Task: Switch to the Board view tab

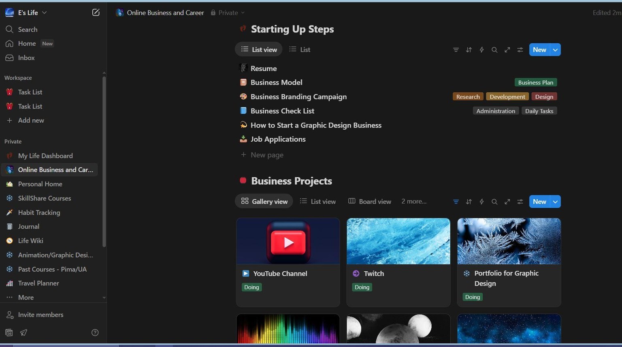Action: point(370,201)
